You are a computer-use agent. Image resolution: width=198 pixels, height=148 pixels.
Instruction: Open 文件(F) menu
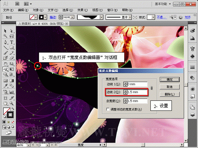[8, 10]
